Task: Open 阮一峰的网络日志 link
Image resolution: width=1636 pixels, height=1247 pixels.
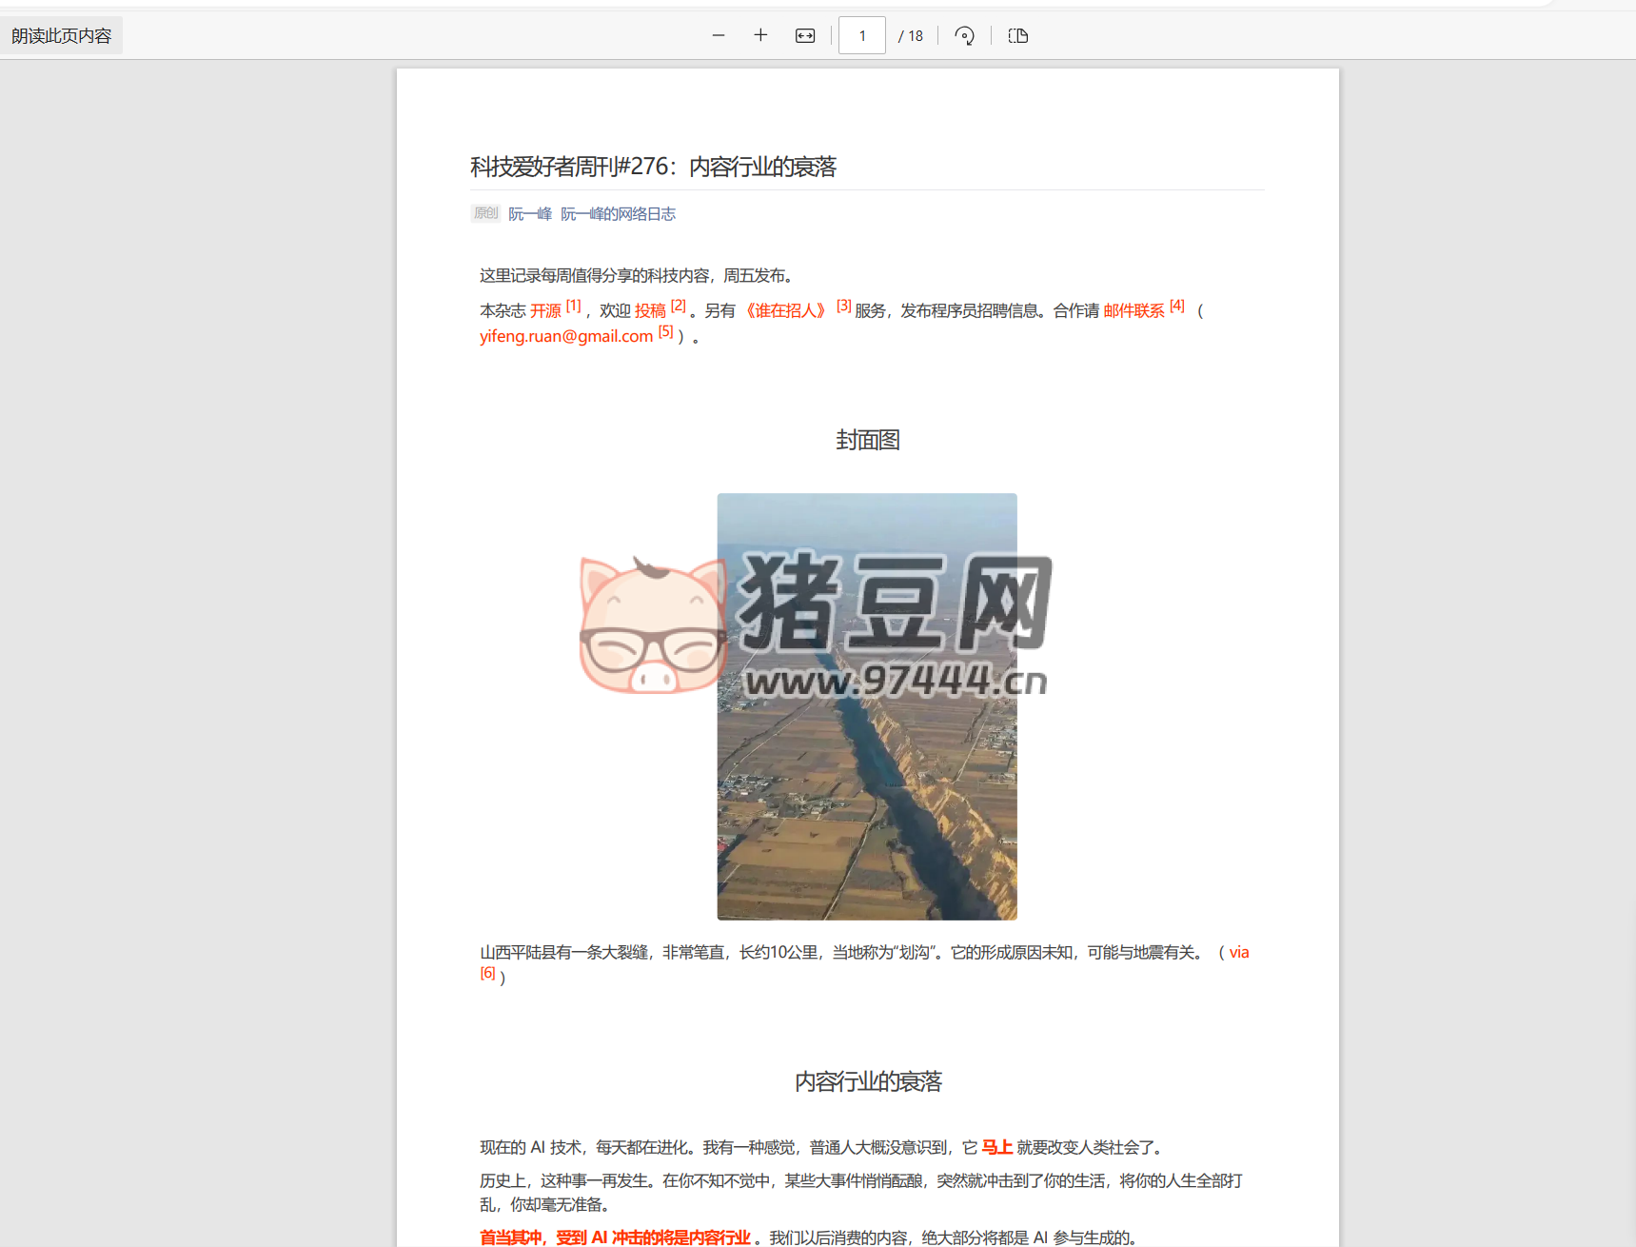Action: tap(618, 214)
